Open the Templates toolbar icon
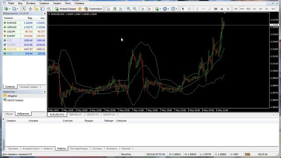This screenshot has height=158, width=281. [x=173, y=9]
